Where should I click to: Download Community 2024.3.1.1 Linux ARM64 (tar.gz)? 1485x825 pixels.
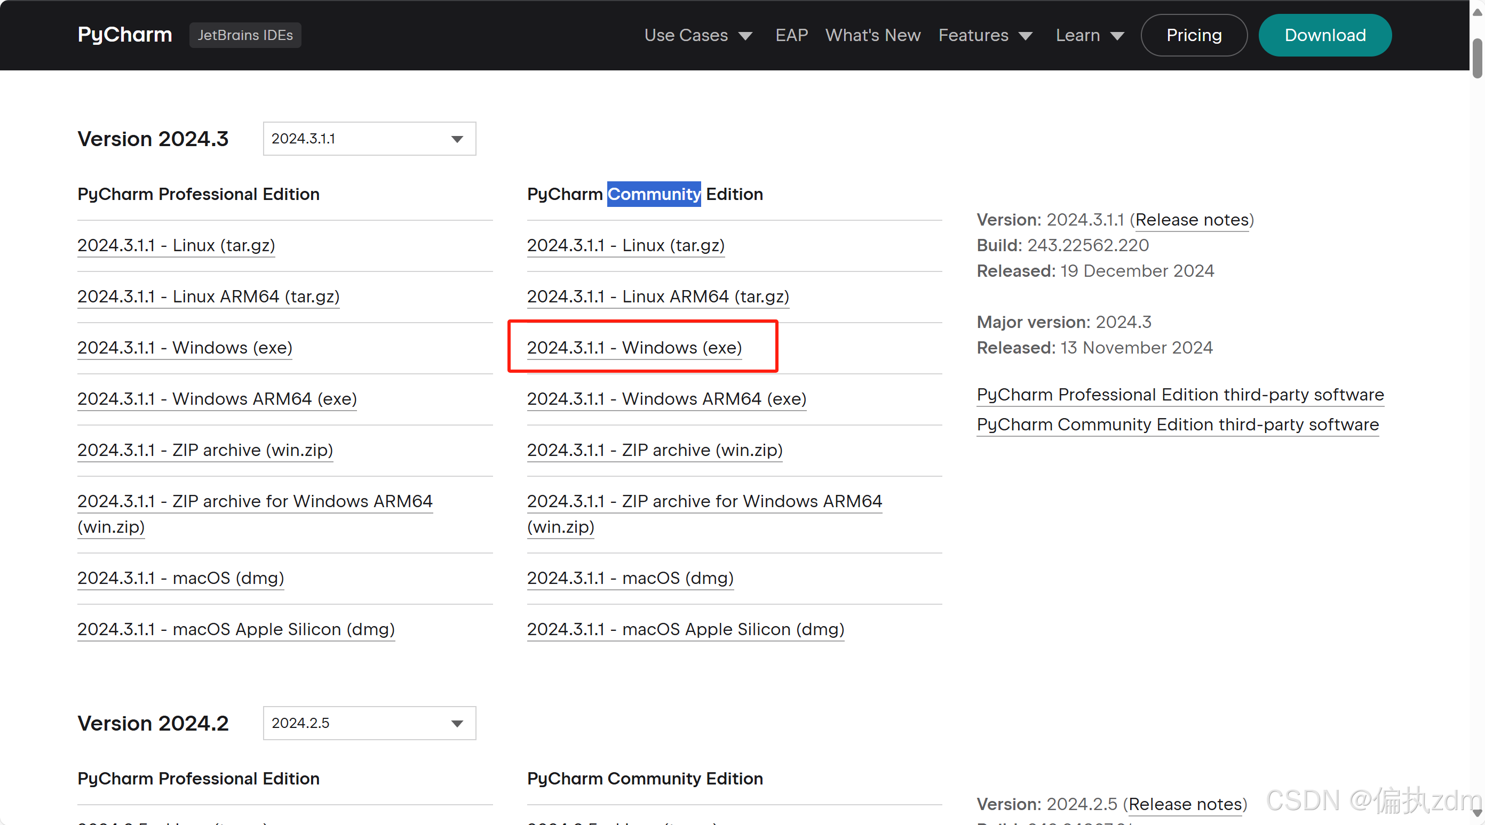click(658, 296)
